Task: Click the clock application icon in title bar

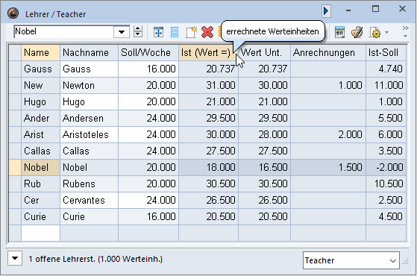Action: pyautogui.click(x=13, y=13)
